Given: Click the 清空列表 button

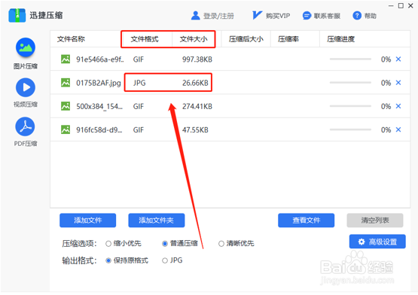Looking at the screenshot, I should (375, 220).
